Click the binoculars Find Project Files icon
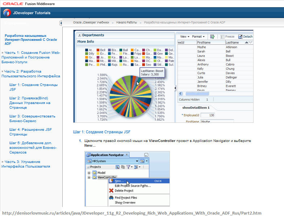 click(111, 198)
